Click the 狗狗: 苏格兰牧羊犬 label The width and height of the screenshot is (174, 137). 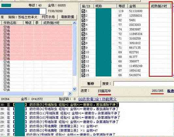pos(23,17)
